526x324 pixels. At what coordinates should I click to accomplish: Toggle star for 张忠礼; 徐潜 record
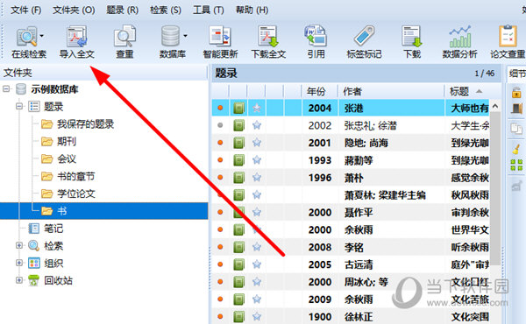click(x=257, y=125)
